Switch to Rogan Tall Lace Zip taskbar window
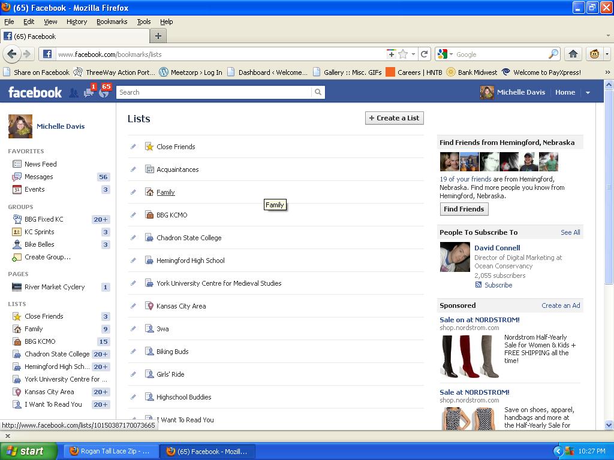 coord(111,452)
